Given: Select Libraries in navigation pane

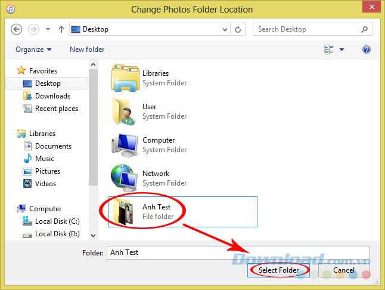Looking at the screenshot, I should tap(42, 134).
